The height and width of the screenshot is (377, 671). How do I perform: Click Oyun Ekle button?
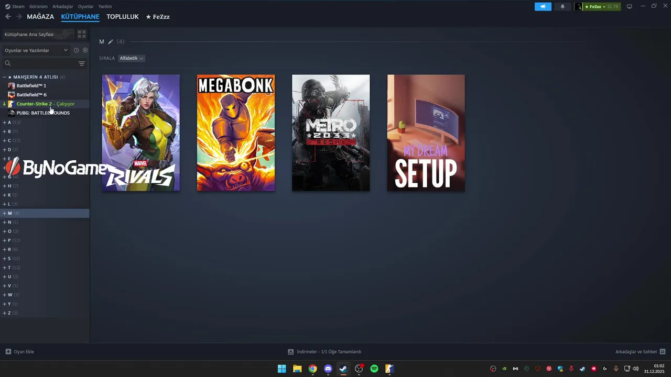click(x=20, y=352)
